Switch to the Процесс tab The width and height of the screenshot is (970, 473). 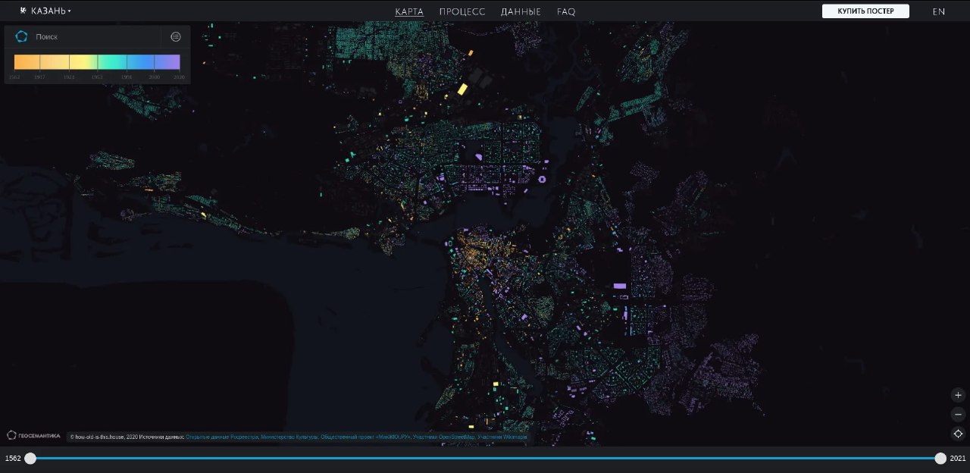[462, 12]
